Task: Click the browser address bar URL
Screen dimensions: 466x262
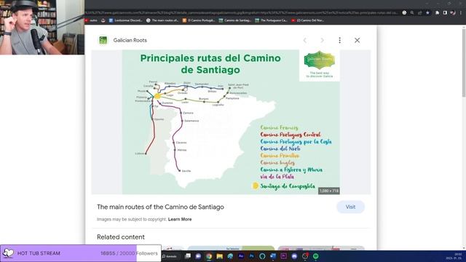Action: click(x=241, y=13)
